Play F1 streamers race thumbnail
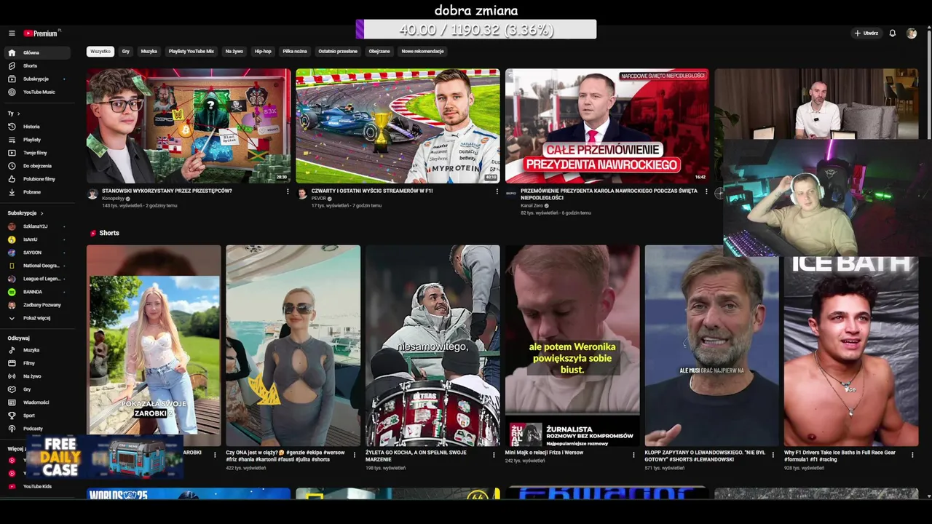The width and height of the screenshot is (932, 524). [398, 126]
